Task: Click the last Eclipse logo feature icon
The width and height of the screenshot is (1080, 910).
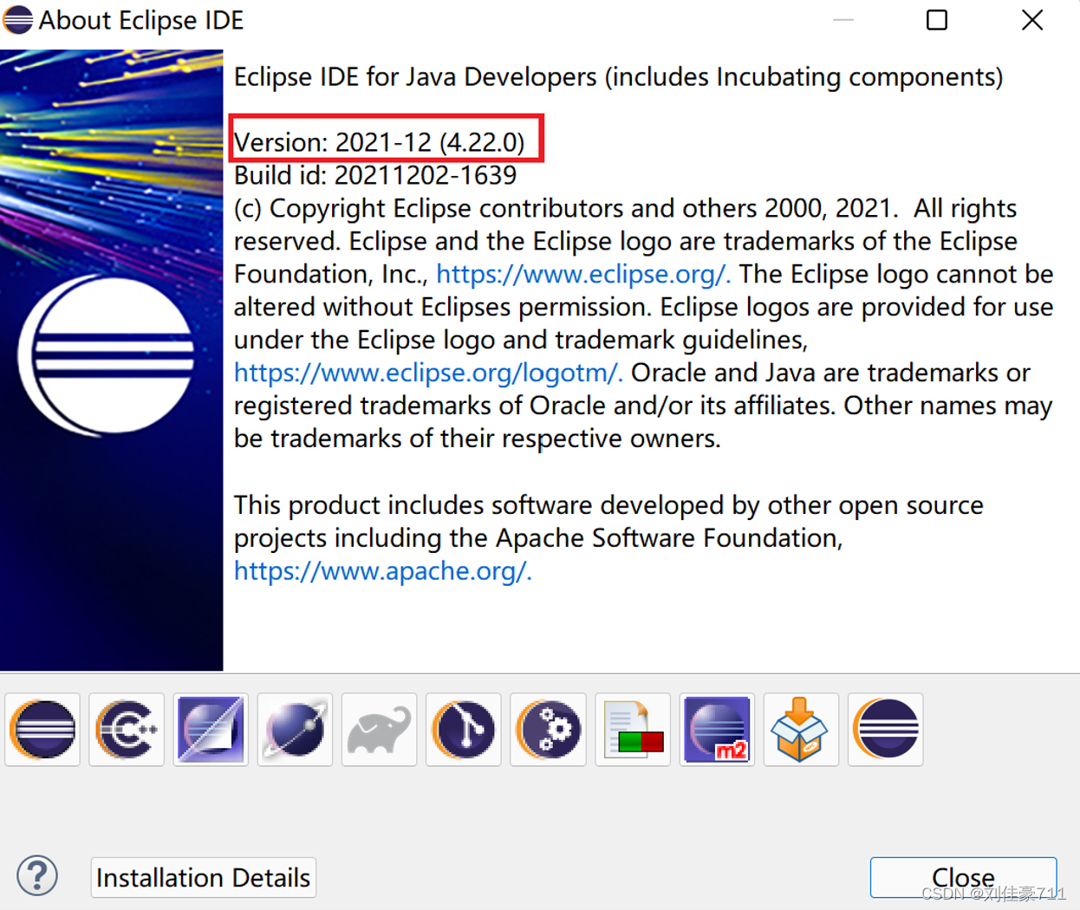Action: point(885,730)
